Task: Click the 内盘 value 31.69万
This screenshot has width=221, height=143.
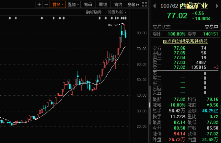Action: pos(210,139)
